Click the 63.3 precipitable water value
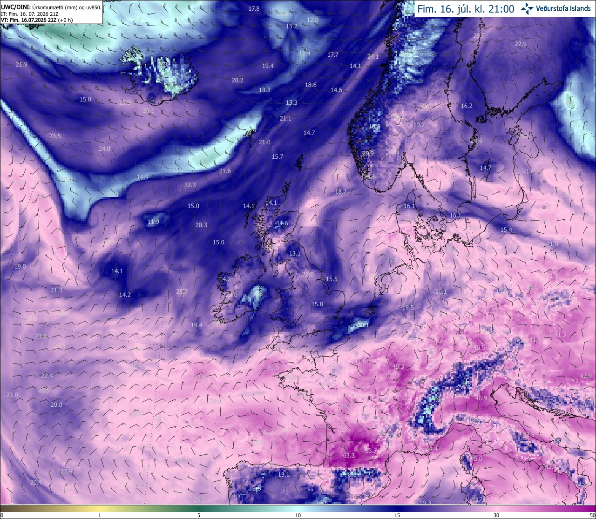Image resolution: width=596 pixels, height=519 pixels. (349, 455)
